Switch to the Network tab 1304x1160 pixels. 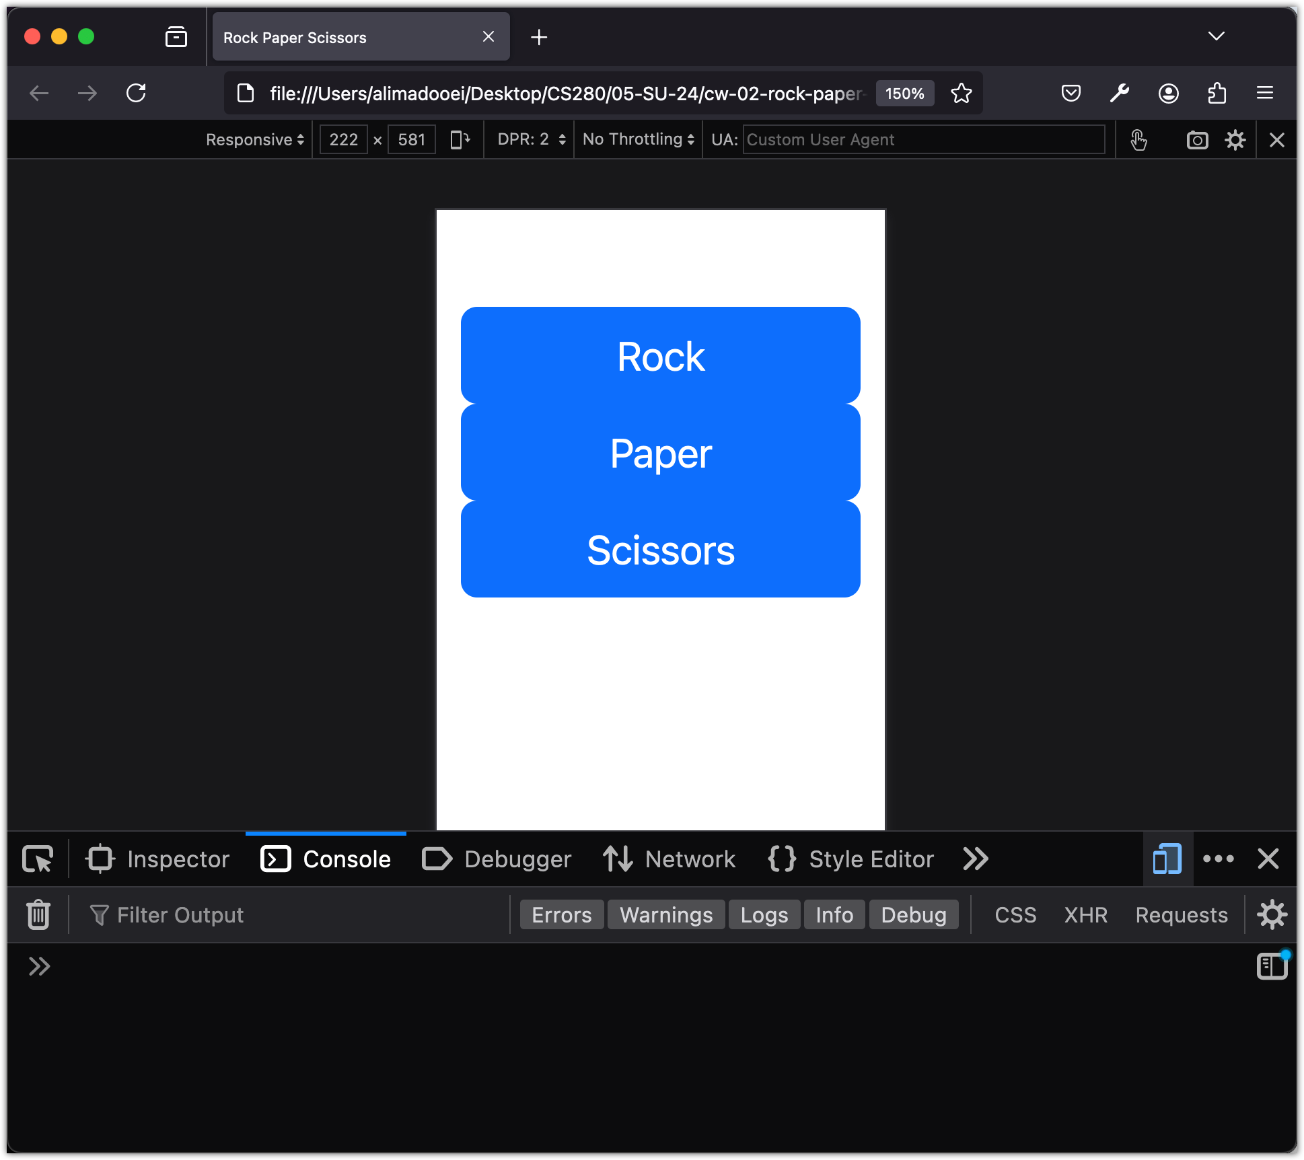point(669,859)
